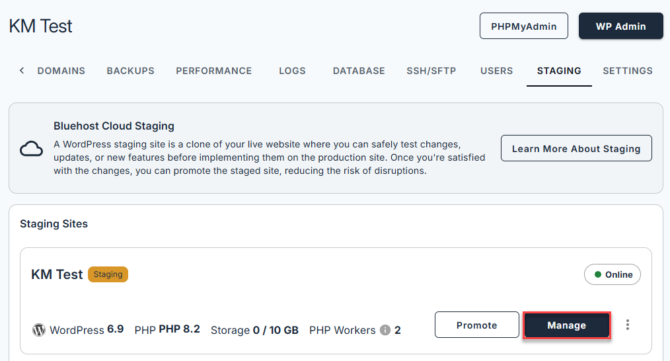Viewport: 670px width, 361px height.
Task: Click the Storage 0 / 10 GB text
Action: point(254,330)
